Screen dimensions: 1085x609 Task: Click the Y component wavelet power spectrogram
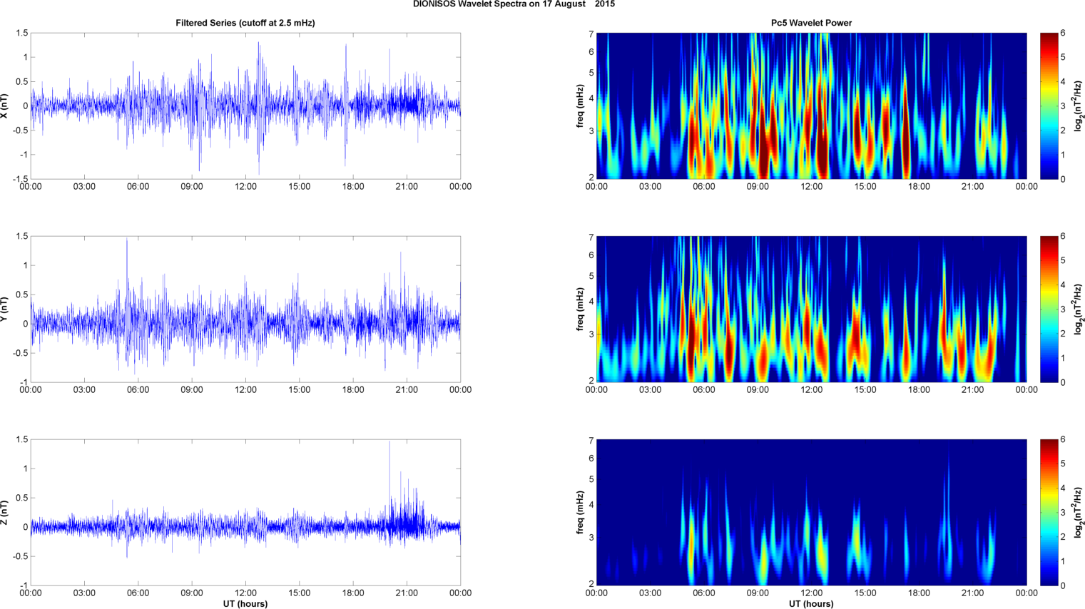pos(811,309)
